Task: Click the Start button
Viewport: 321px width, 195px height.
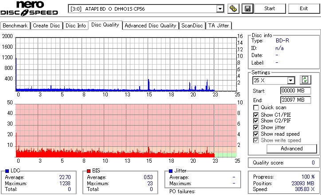Action: 270,8
